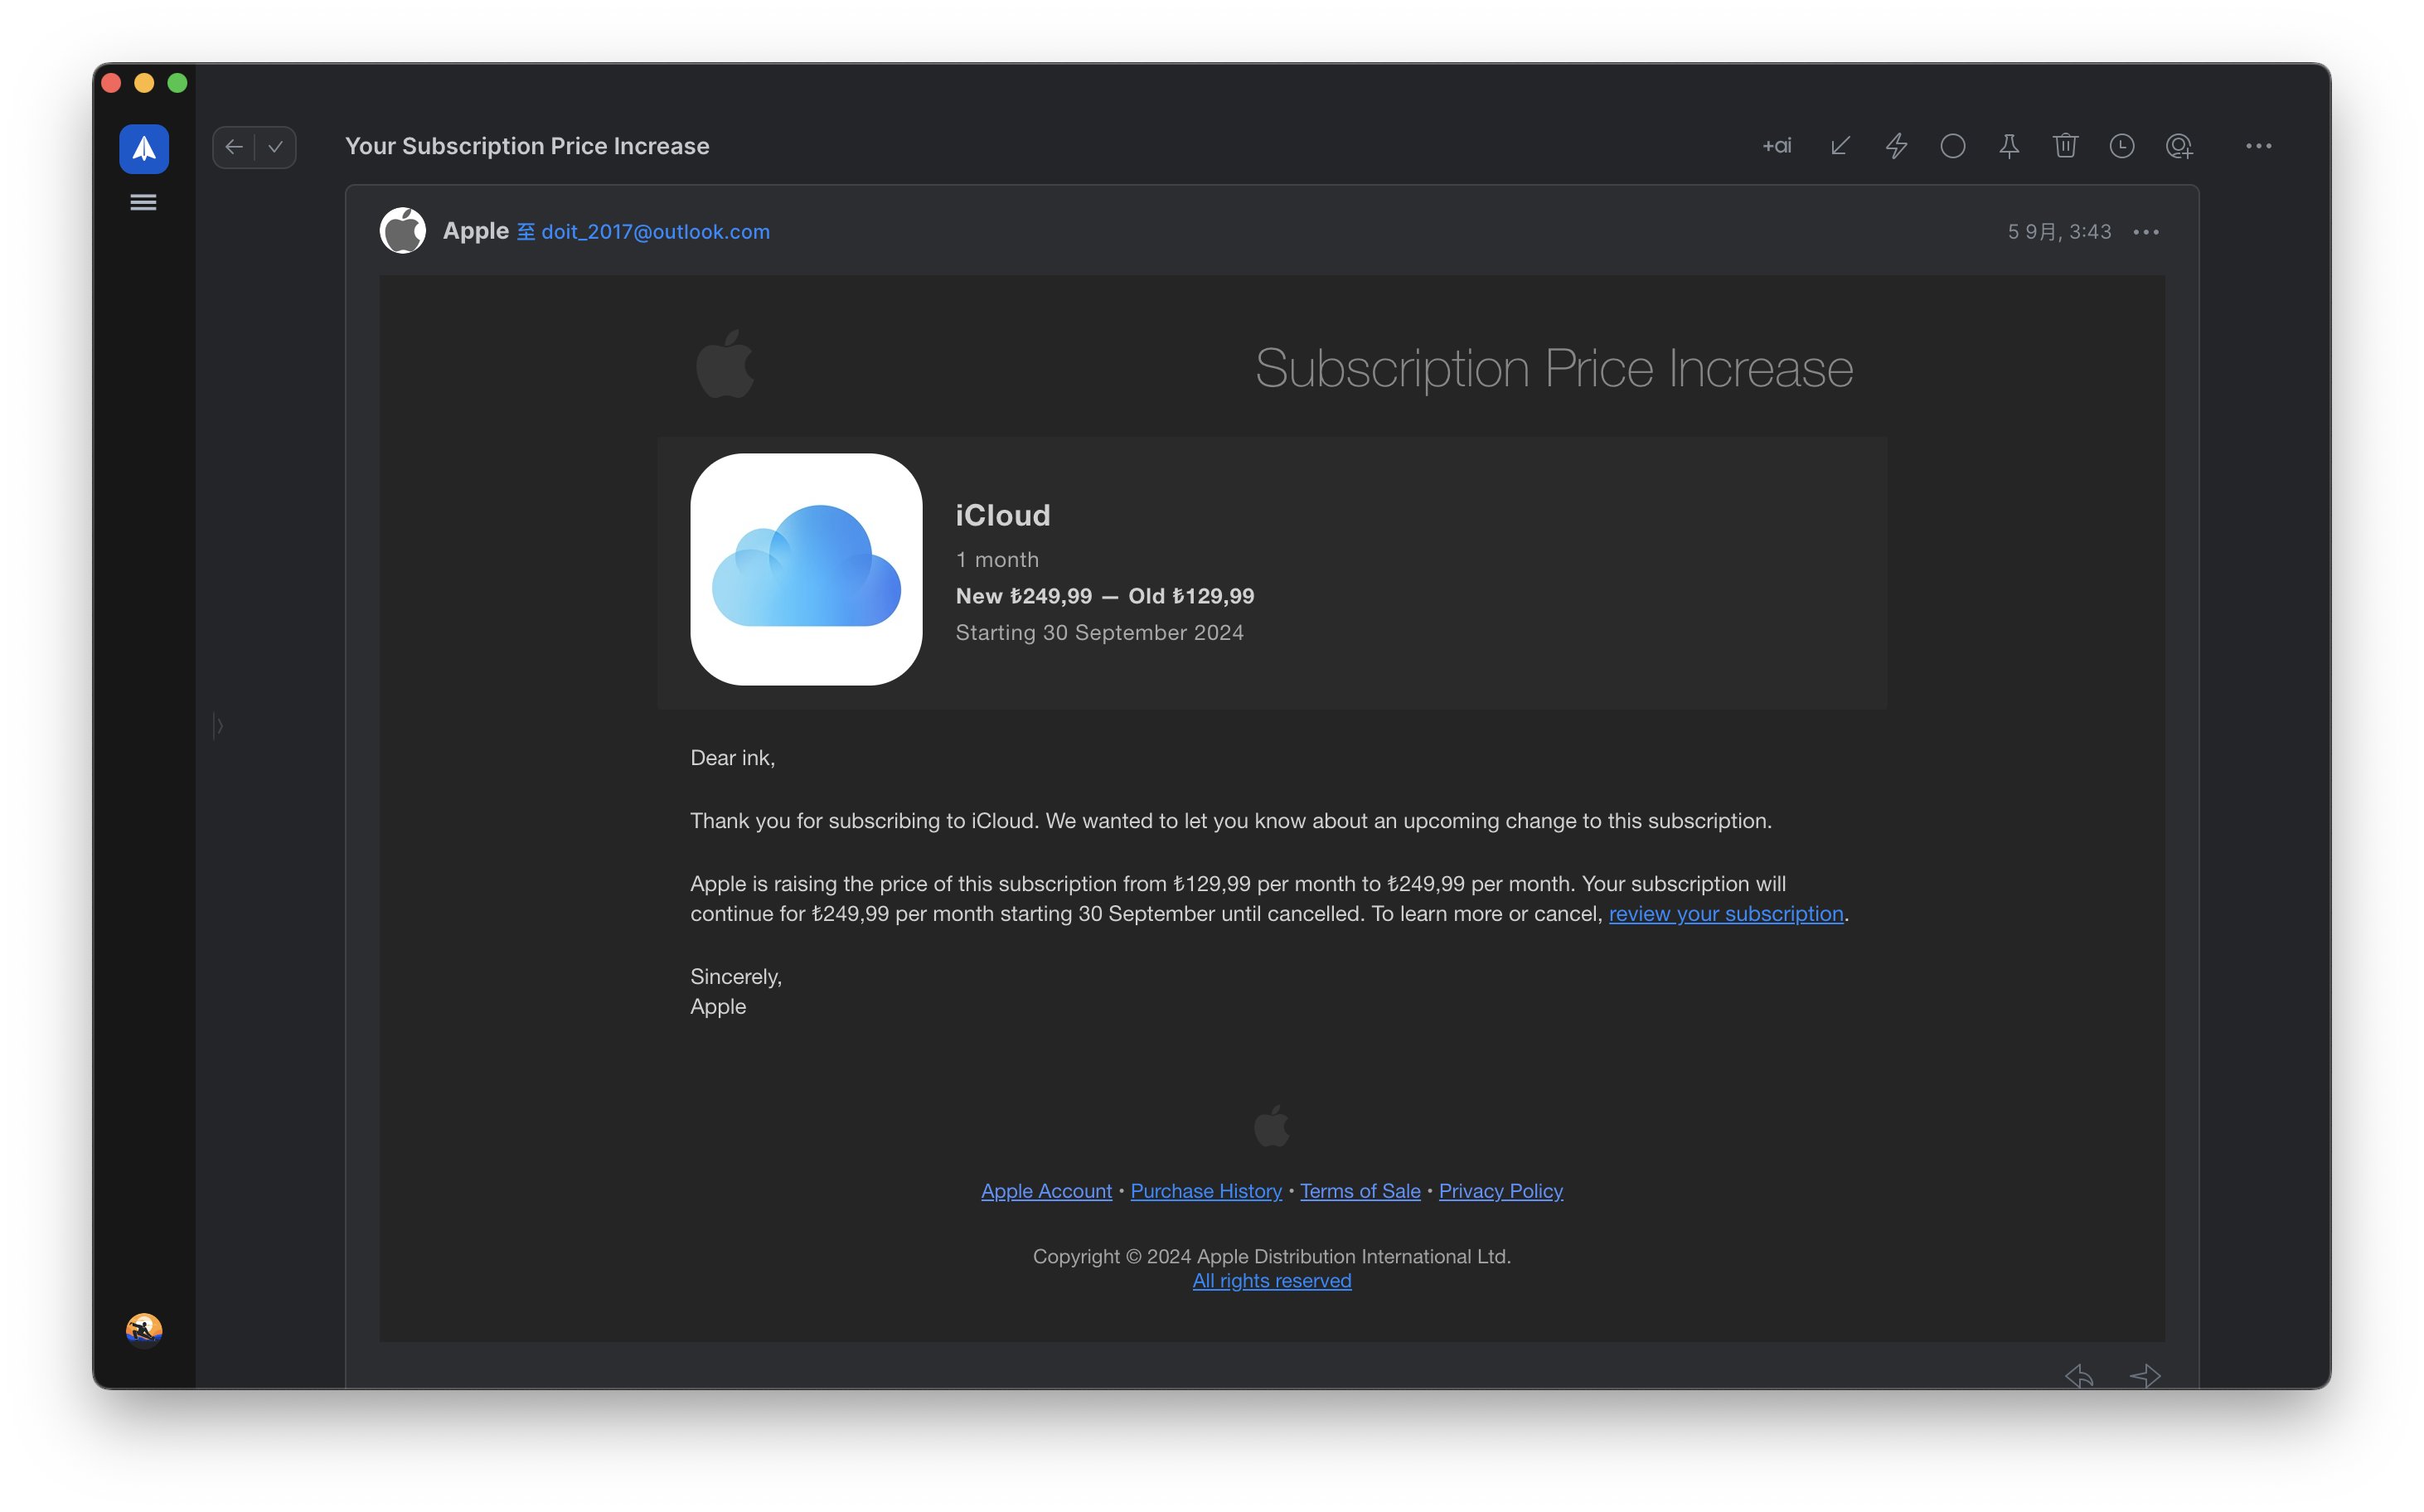Snooze email with the clock icon

tap(2122, 146)
